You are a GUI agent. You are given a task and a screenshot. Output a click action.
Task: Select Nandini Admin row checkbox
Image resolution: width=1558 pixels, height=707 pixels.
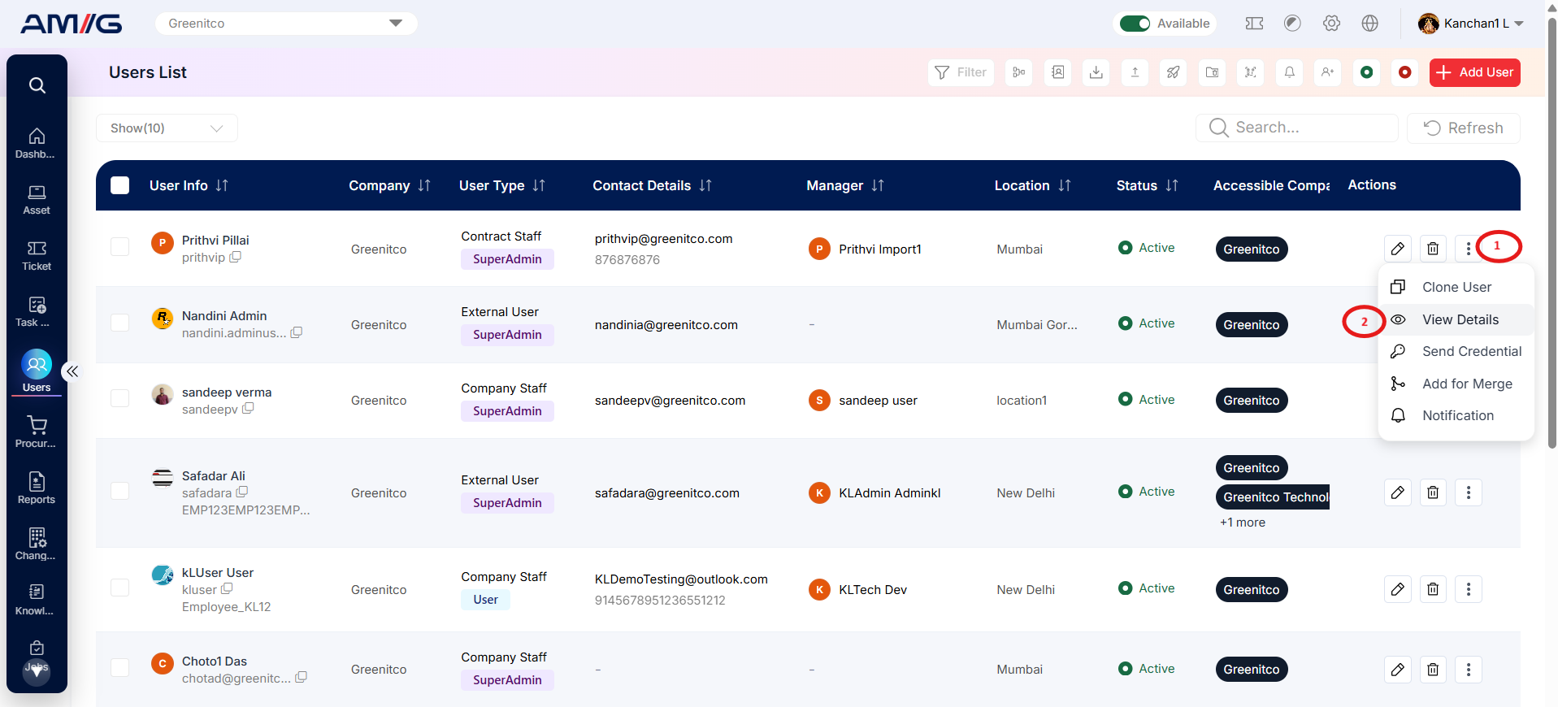[120, 323]
